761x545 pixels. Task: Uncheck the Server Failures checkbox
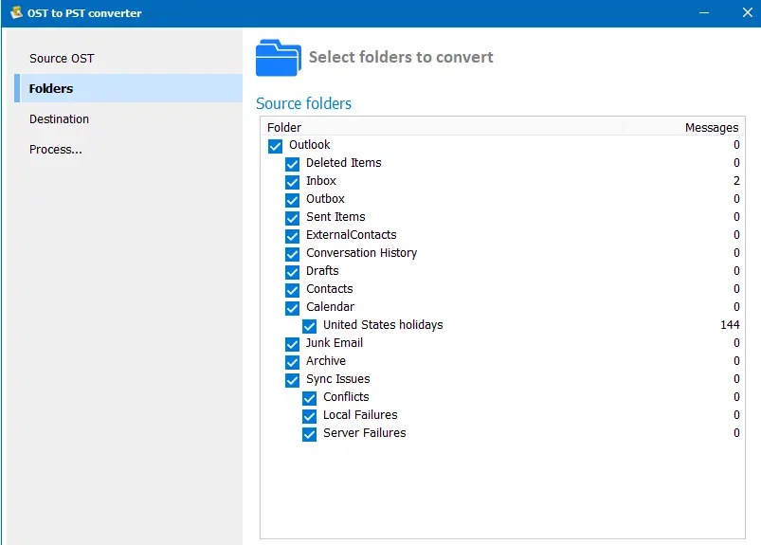point(309,434)
